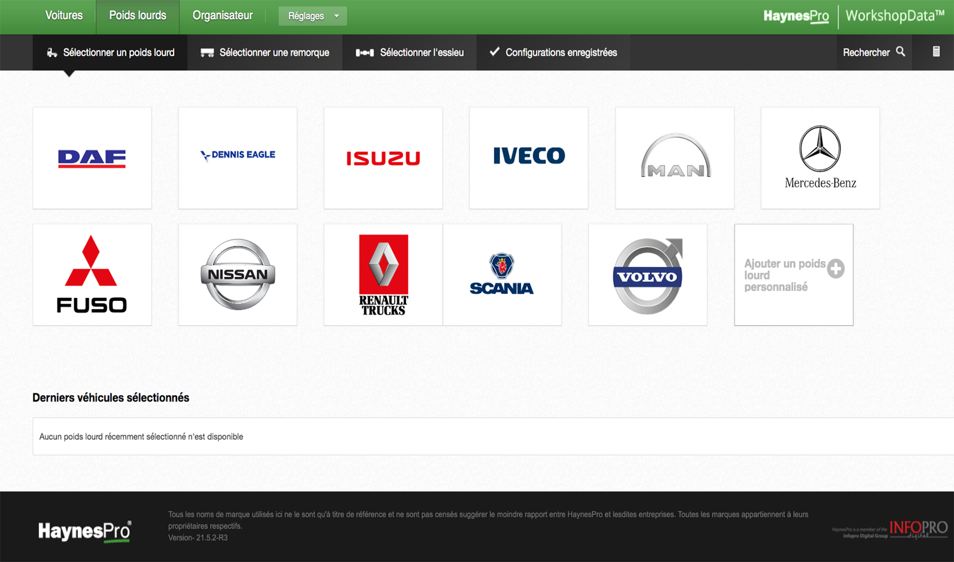Image resolution: width=954 pixels, height=562 pixels.
Task: Open the Réglages dropdown menu
Action: coord(313,16)
